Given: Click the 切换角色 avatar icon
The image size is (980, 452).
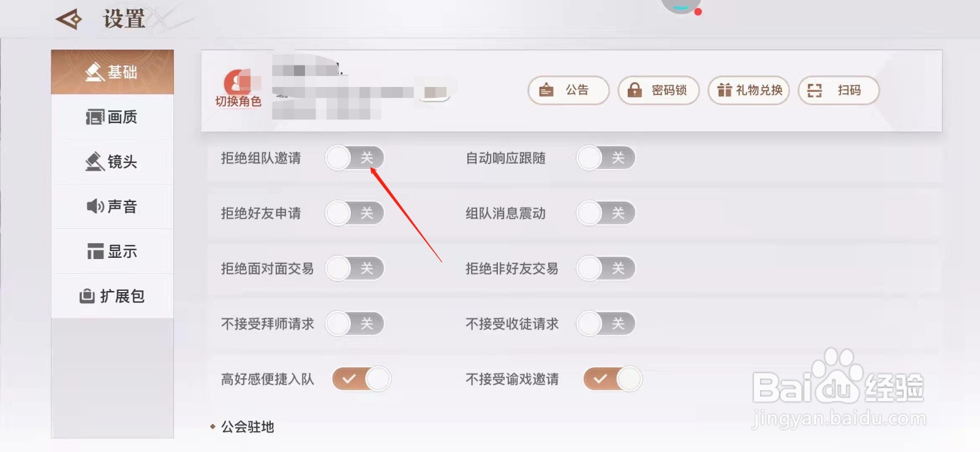Looking at the screenshot, I should [x=238, y=89].
